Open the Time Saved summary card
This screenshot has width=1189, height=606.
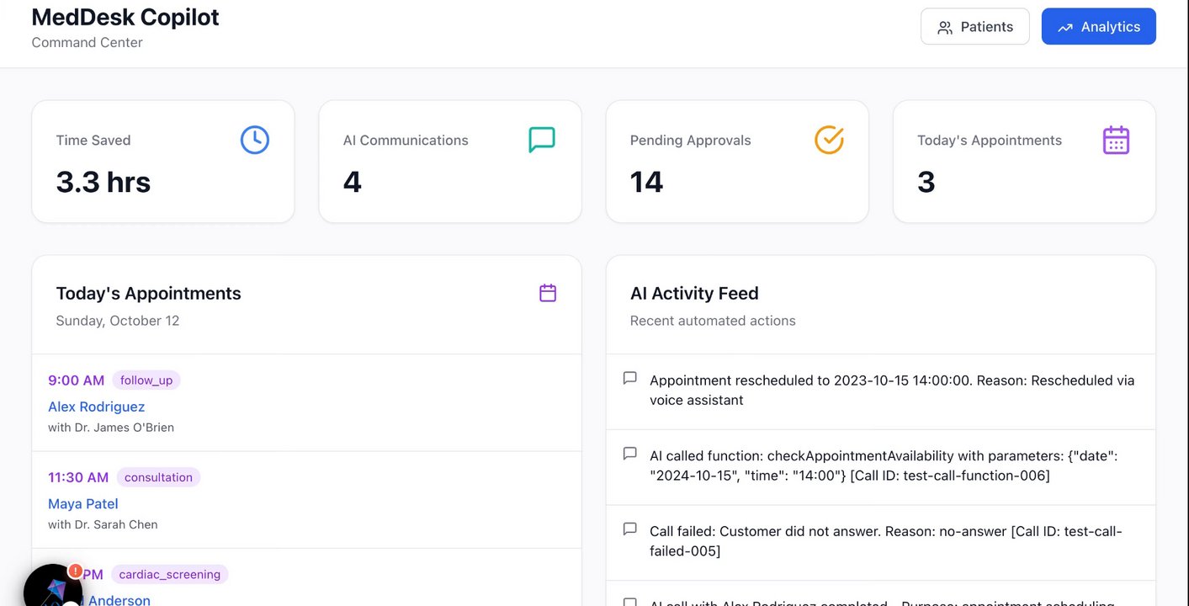(162, 162)
